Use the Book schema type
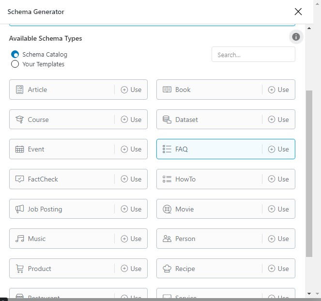Image resolution: width=321 pixels, height=301 pixels. click(278, 90)
